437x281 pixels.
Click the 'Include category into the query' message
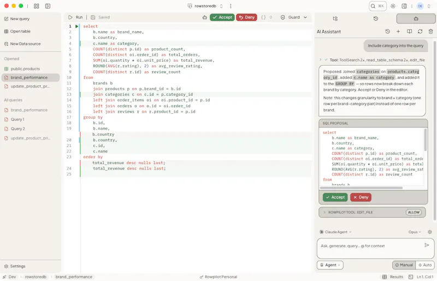395,45
